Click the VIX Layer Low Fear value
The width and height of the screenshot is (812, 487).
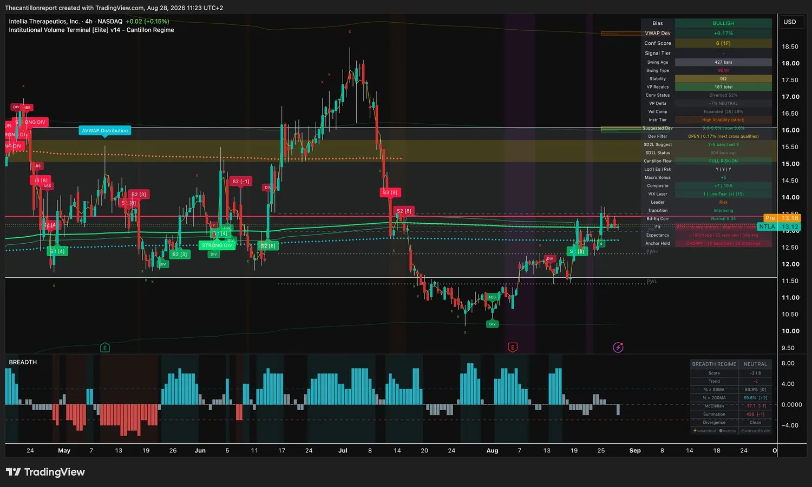723,194
